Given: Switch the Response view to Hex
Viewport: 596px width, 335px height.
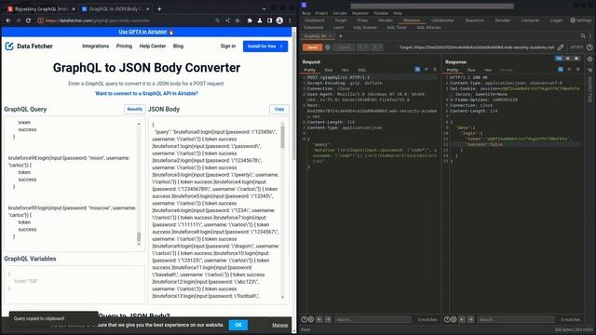Looking at the screenshot, I should [488, 70].
